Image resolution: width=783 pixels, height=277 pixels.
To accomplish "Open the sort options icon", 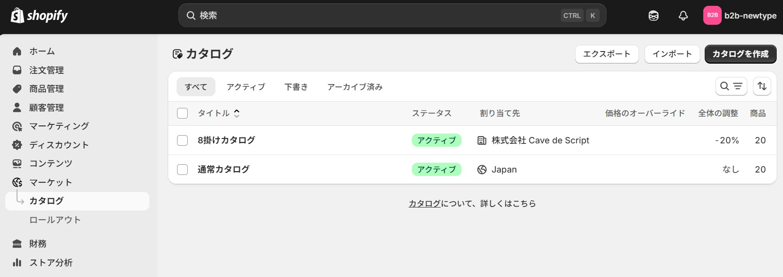I will tap(762, 87).
